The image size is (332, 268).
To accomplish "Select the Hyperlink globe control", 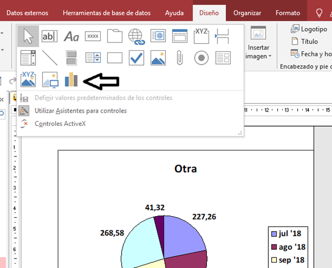I will tap(136, 36).
